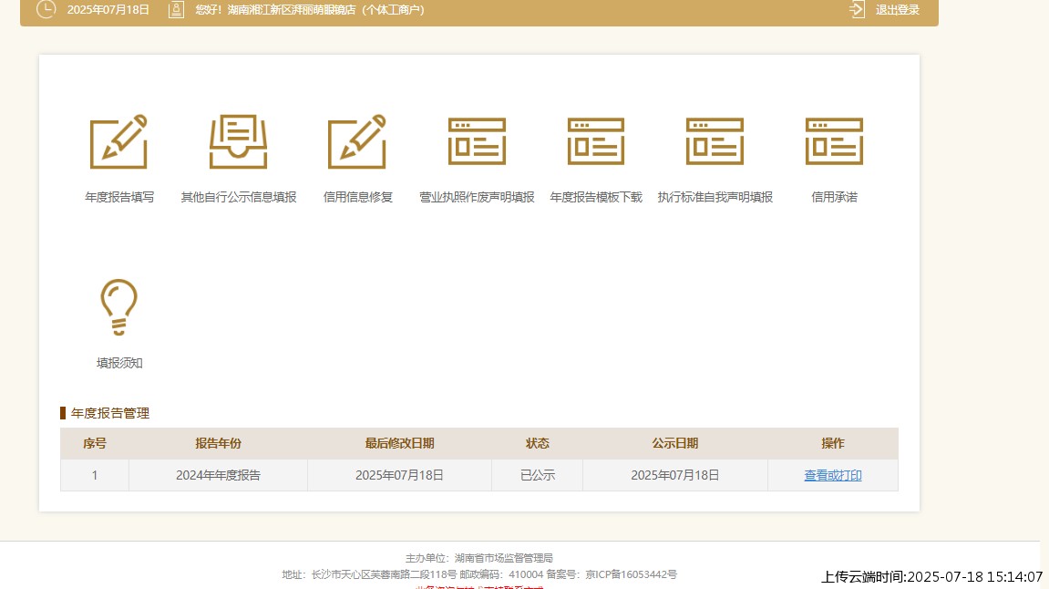The image size is (1049, 589).
Task: Click the 营业执照作废声明填报 label
Action: coord(477,198)
